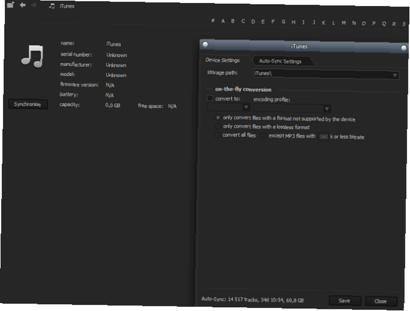Go forward with the right arrow icon
Image resolution: width=410 pixels, height=311 pixels.
click(34, 5)
